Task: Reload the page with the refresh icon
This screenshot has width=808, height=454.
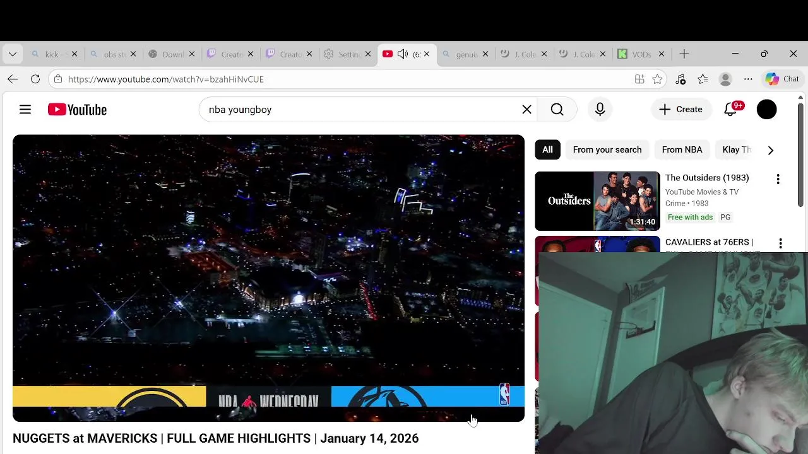Action: coord(35,79)
